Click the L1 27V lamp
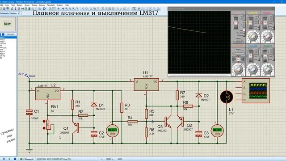The image size is (286, 161). (x=227, y=97)
